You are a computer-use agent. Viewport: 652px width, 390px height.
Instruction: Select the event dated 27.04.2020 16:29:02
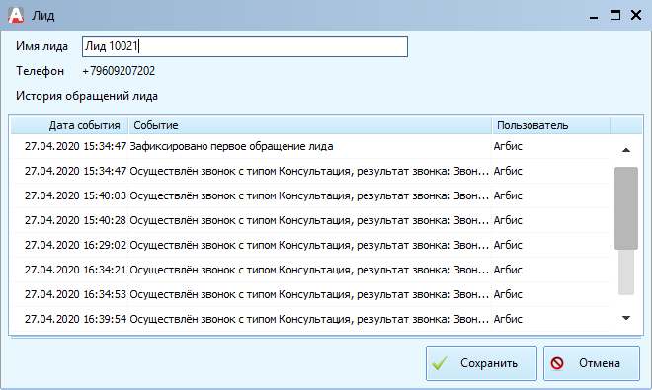tap(310, 245)
